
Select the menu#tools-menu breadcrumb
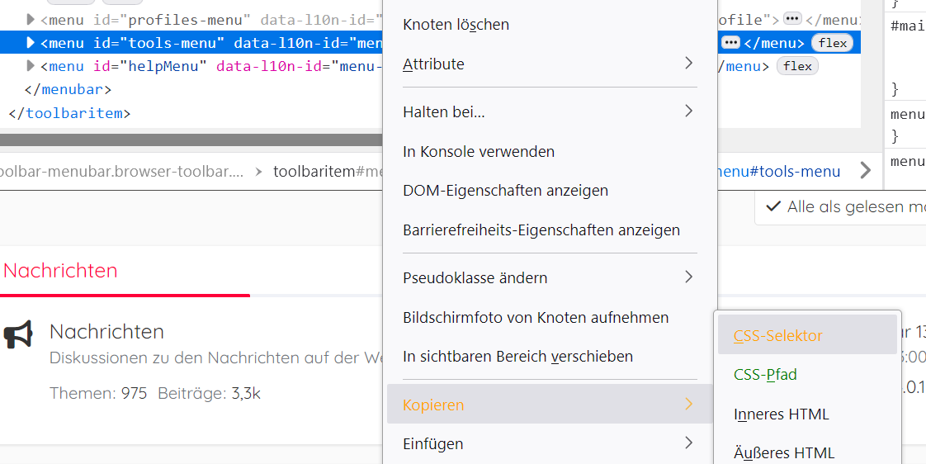point(778,172)
